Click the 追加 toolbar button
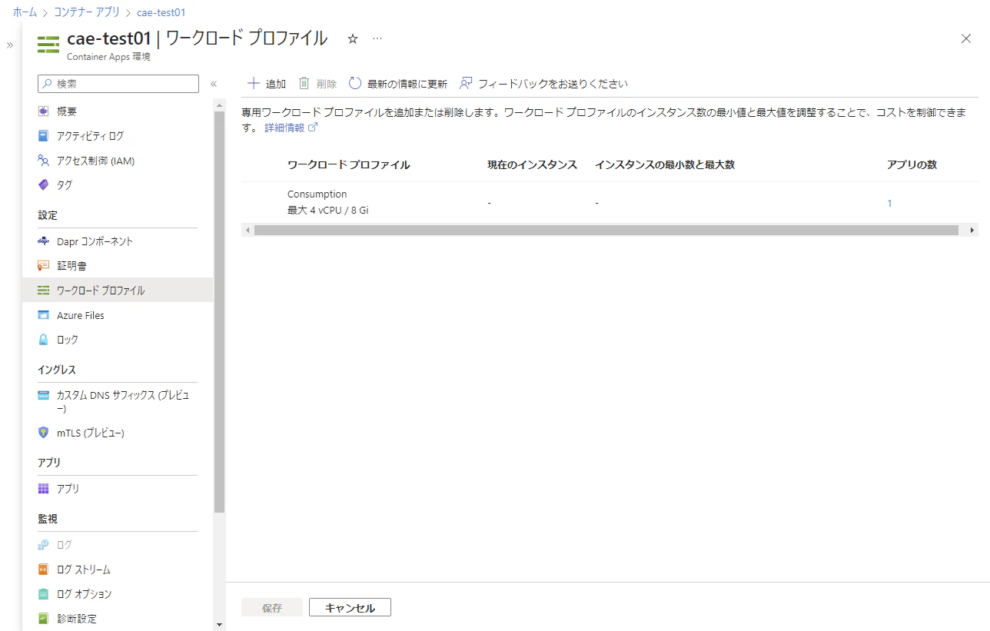This screenshot has height=631, width=990. coord(266,84)
